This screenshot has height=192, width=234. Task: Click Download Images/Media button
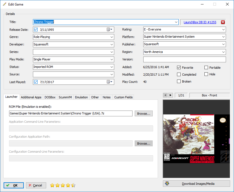tap(196, 184)
